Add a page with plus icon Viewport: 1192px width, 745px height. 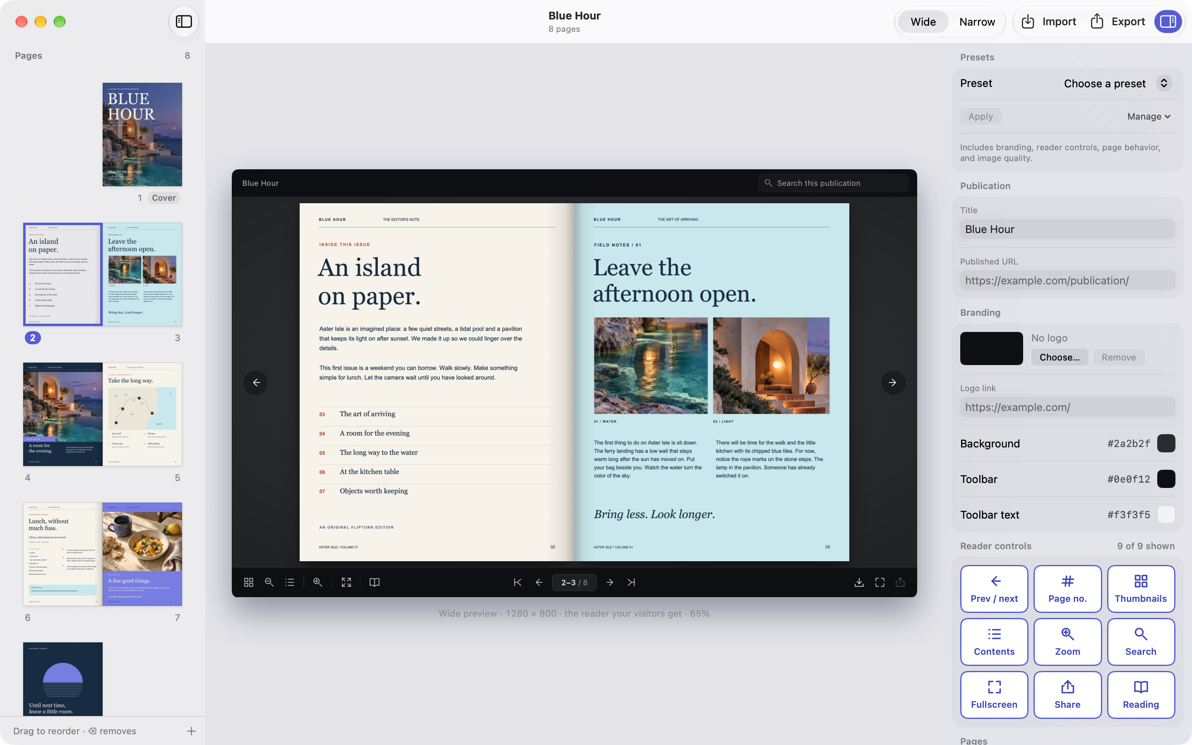pyautogui.click(x=191, y=731)
